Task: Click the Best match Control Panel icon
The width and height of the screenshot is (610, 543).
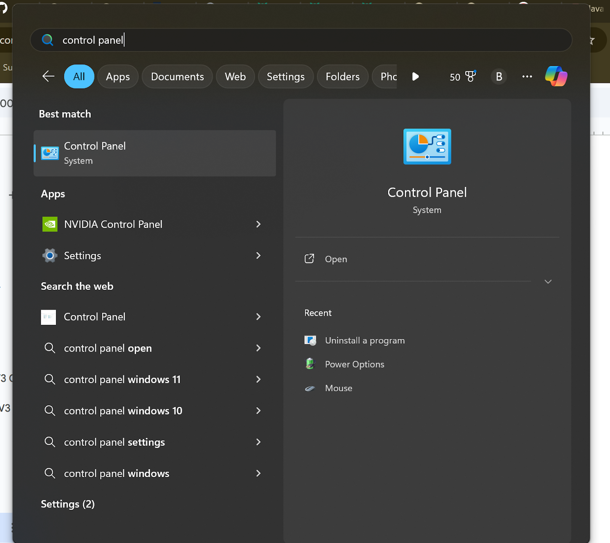Action: (50, 153)
